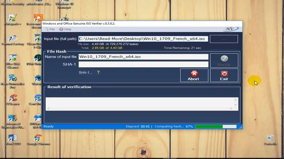284x159 pixels.
Task: Click the file size '4.729.270.272 bytes' text
Action: pos(122,44)
